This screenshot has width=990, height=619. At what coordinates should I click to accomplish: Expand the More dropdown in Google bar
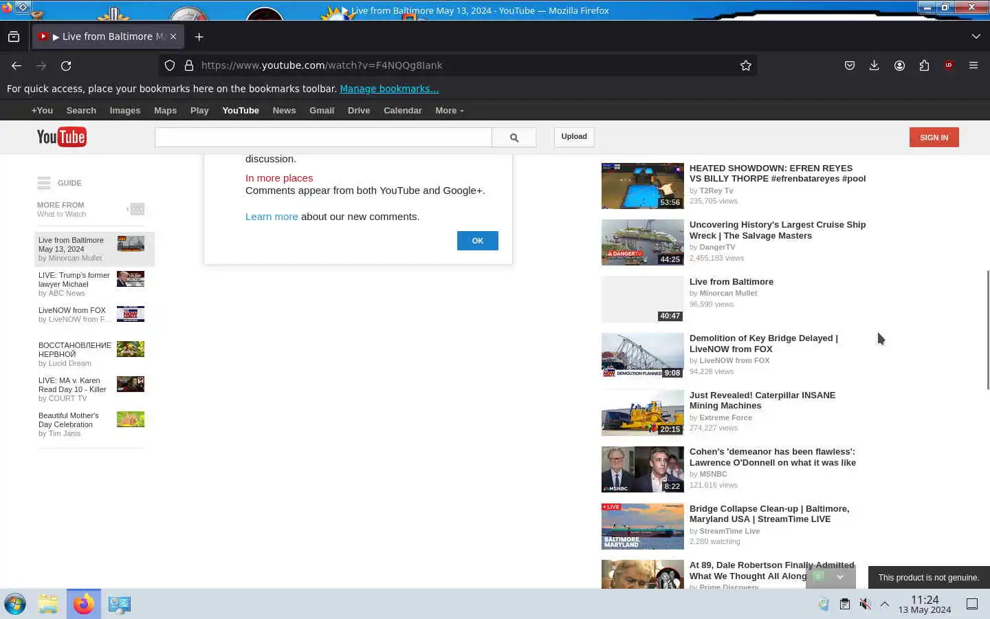(x=449, y=110)
